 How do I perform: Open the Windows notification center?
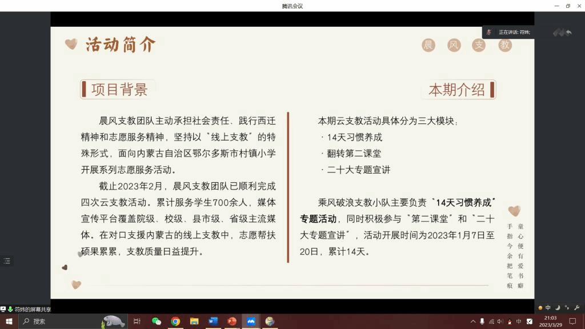point(572,322)
